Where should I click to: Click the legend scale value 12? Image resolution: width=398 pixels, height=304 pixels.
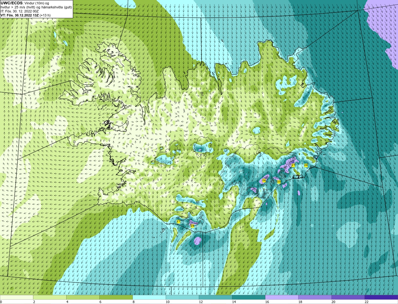201,302
